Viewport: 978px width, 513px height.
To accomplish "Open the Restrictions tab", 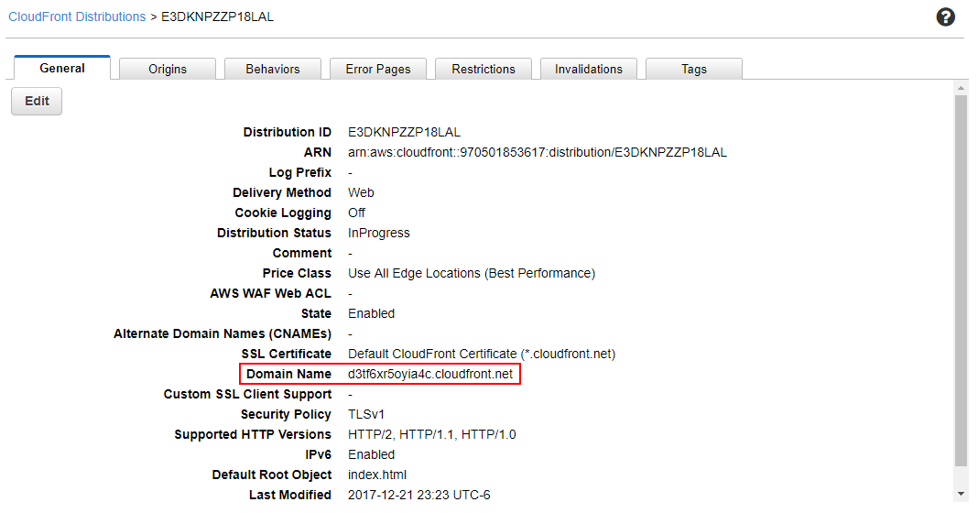I will pos(484,69).
